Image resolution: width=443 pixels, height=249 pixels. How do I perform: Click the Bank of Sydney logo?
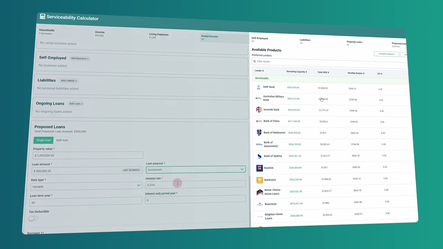(260, 156)
